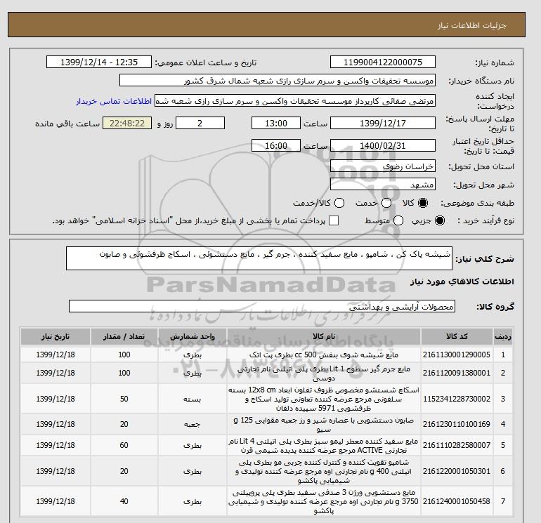Click quantity 40 in row 7

[x=124, y=501]
